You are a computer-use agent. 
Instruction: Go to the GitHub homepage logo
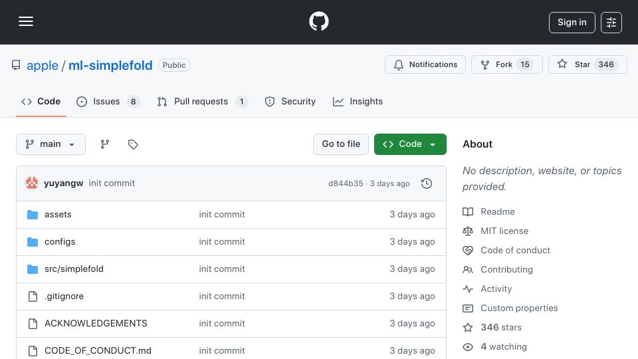coord(318,21)
